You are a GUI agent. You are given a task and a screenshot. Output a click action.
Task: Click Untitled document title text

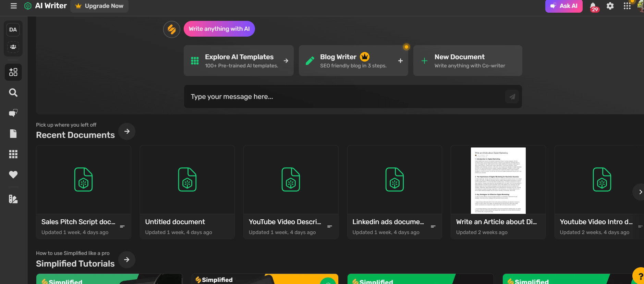[175, 222]
